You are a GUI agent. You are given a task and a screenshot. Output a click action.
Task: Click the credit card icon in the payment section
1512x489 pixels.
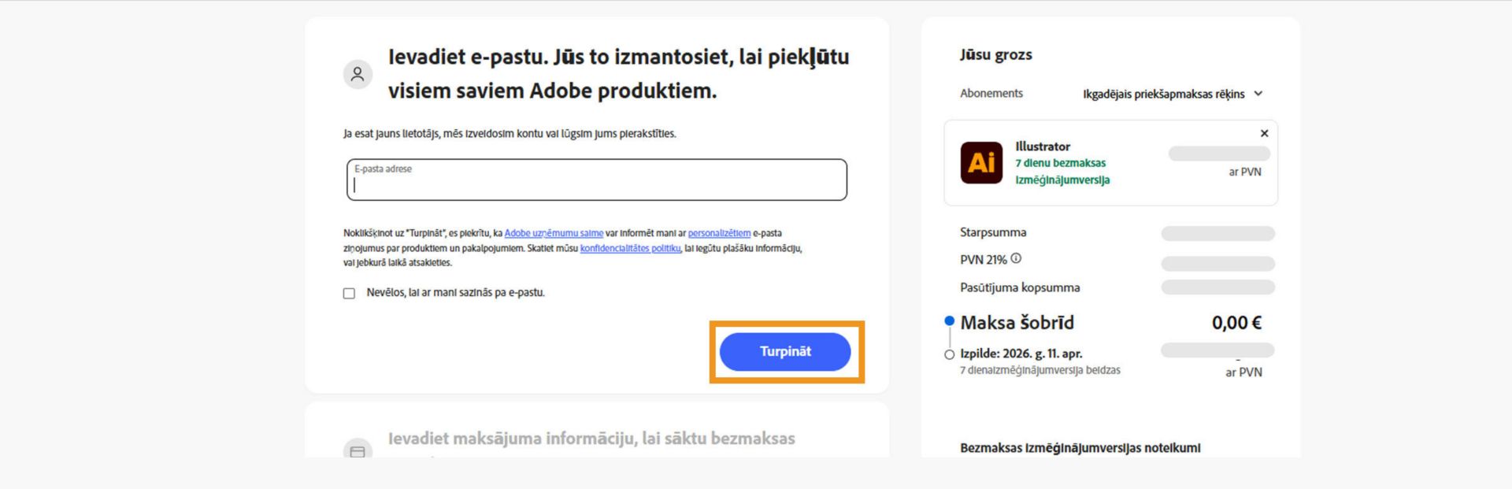click(x=358, y=451)
